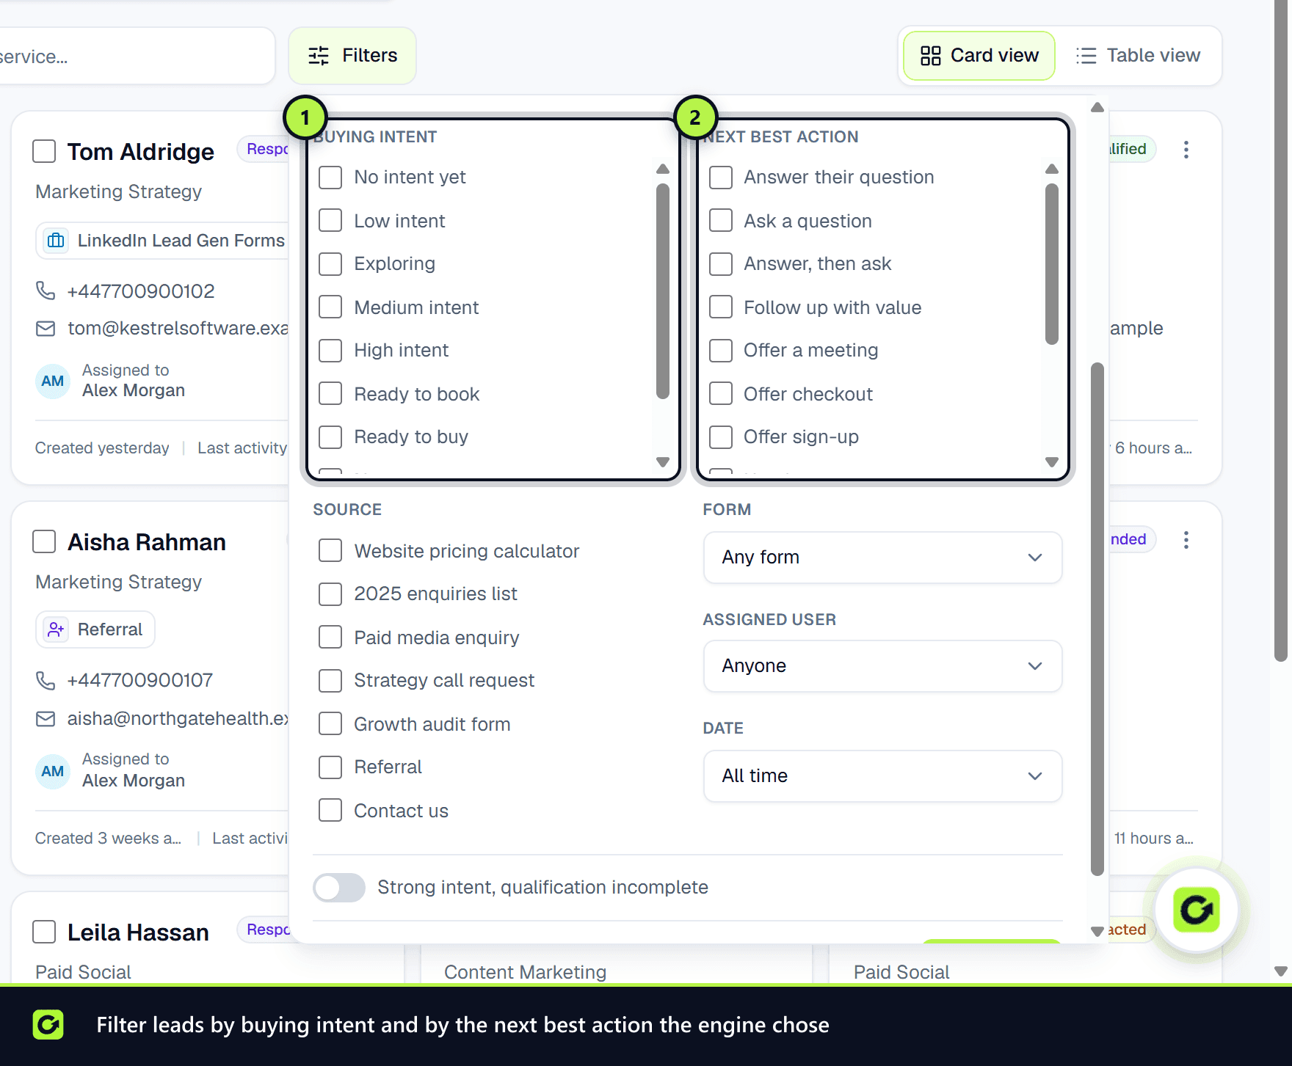
Task: Check the 'No intent yet' checkbox
Action: (x=330, y=178)
